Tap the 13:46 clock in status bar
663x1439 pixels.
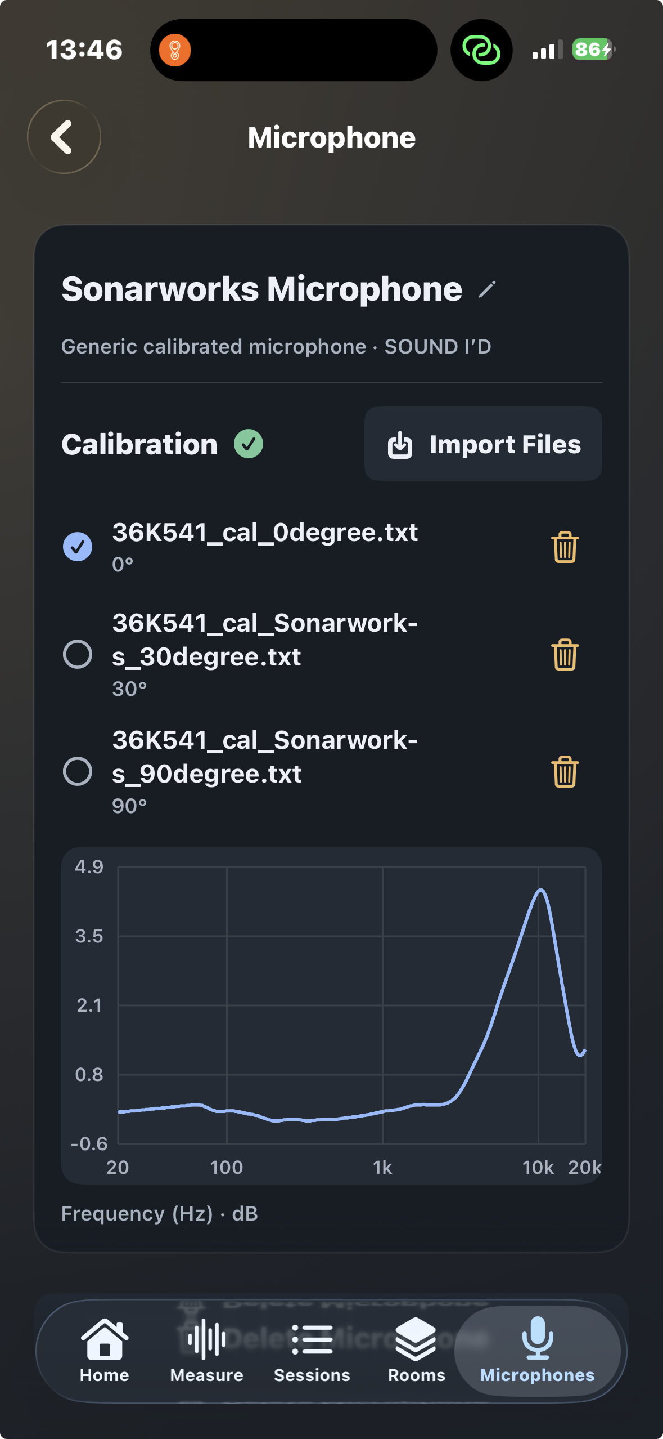click(x=84, y=50)
